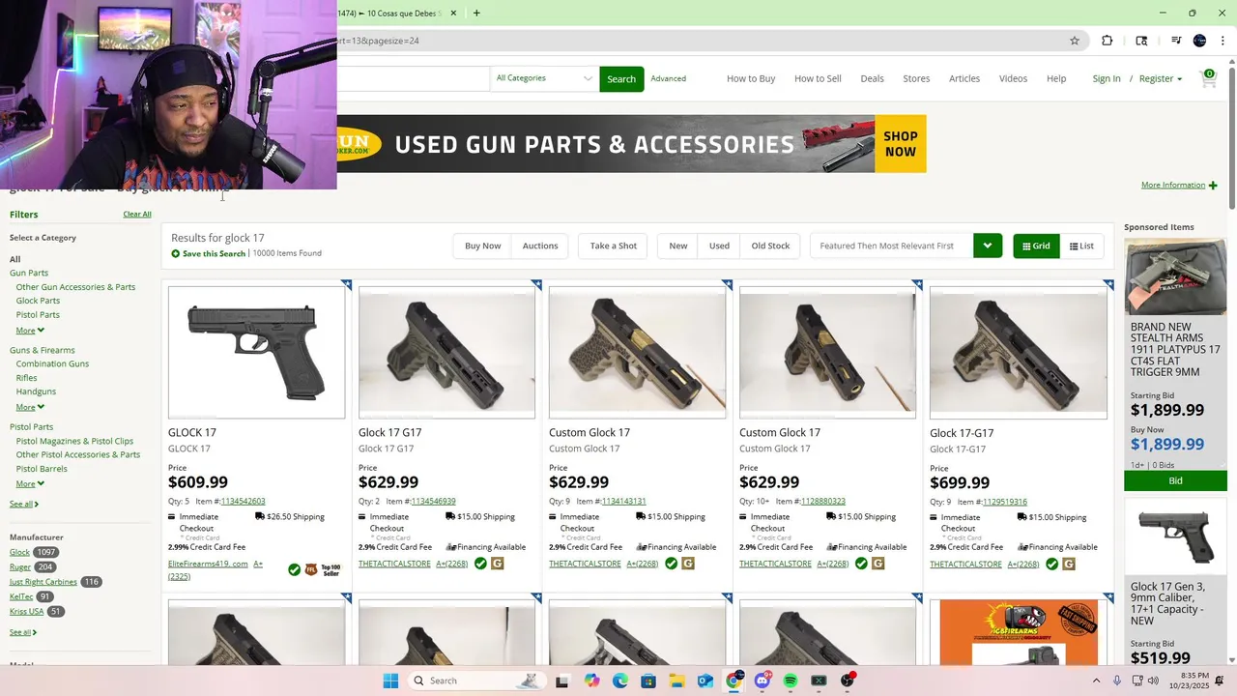Screen dimensions: 1237x696
Task: Open Spotify from the taskbar
Action: (791, 681)
